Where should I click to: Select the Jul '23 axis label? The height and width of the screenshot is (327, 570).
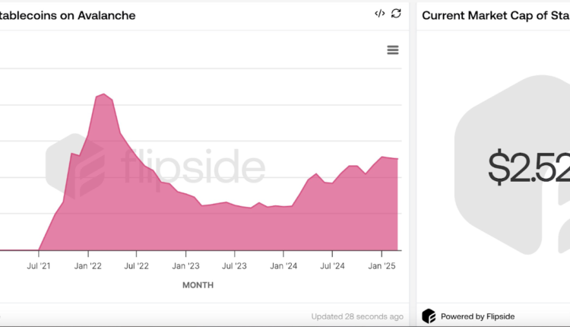[234, 266]
